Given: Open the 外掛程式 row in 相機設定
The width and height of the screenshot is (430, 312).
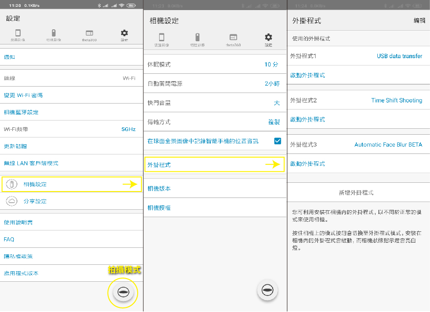Looking at the screenshot, I should click(214, 164).
